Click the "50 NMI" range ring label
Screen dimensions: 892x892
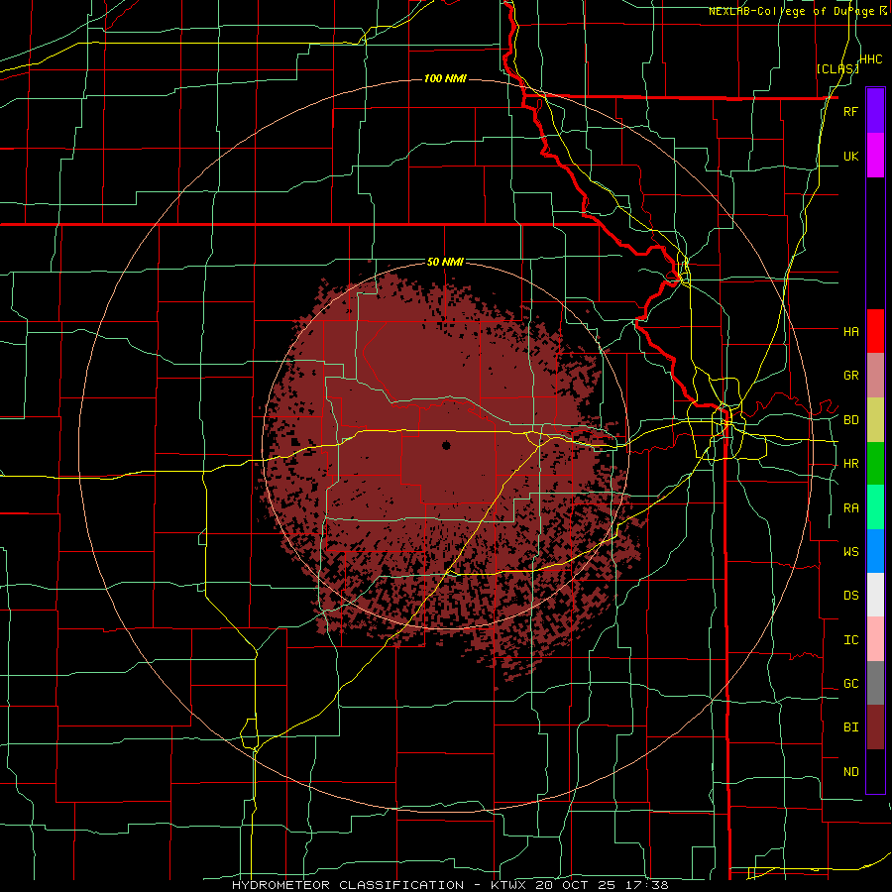[x=445, y=262]
